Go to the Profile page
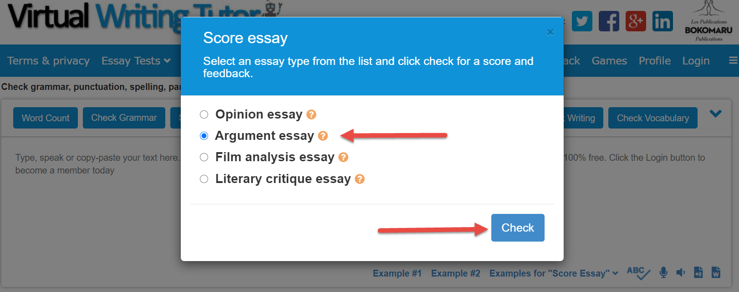This screenshot has height=292, width=739. [654, 60]
